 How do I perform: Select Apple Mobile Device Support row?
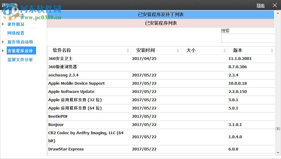tap(161, 83)
